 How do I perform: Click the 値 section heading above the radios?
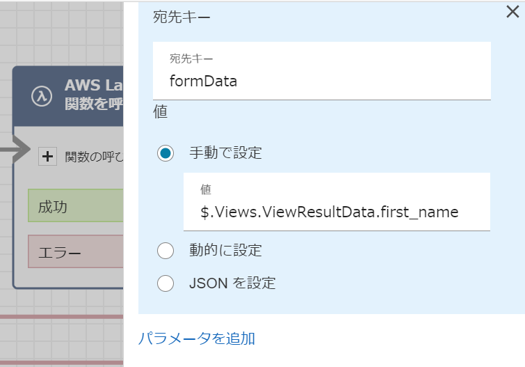pyautogui.click(x=160, y=111)
